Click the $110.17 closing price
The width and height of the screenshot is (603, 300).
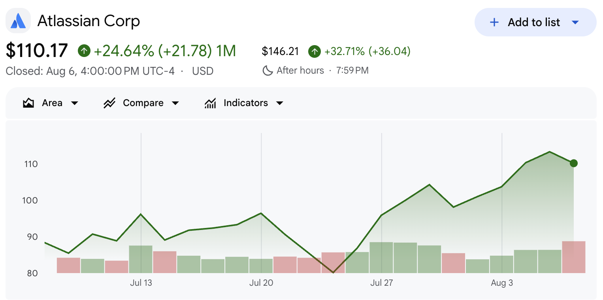click(x=37, y=51)
